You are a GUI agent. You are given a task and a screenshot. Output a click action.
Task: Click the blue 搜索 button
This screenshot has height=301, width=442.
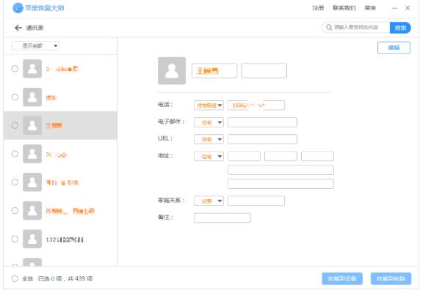(400, 28)
